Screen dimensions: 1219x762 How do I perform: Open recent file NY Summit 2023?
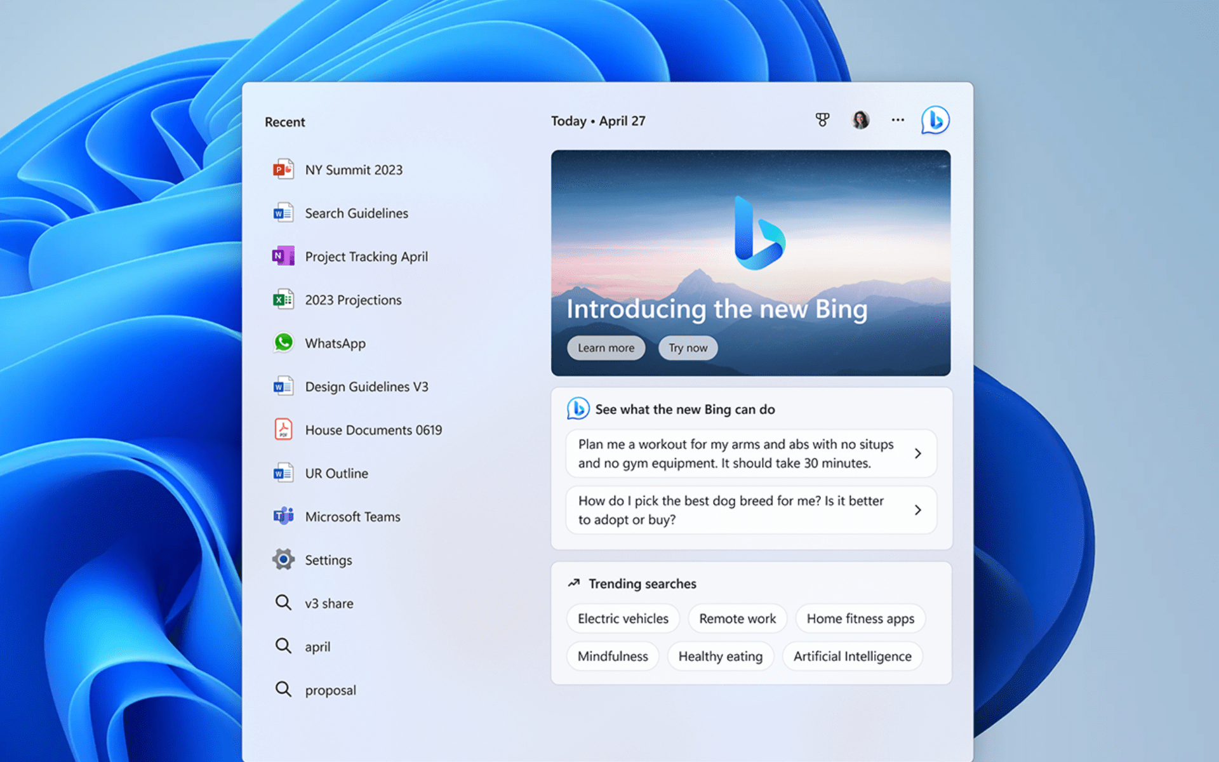(x=354, y=170)
